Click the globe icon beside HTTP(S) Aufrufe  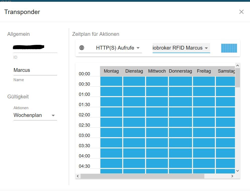(x=82, y=48)
